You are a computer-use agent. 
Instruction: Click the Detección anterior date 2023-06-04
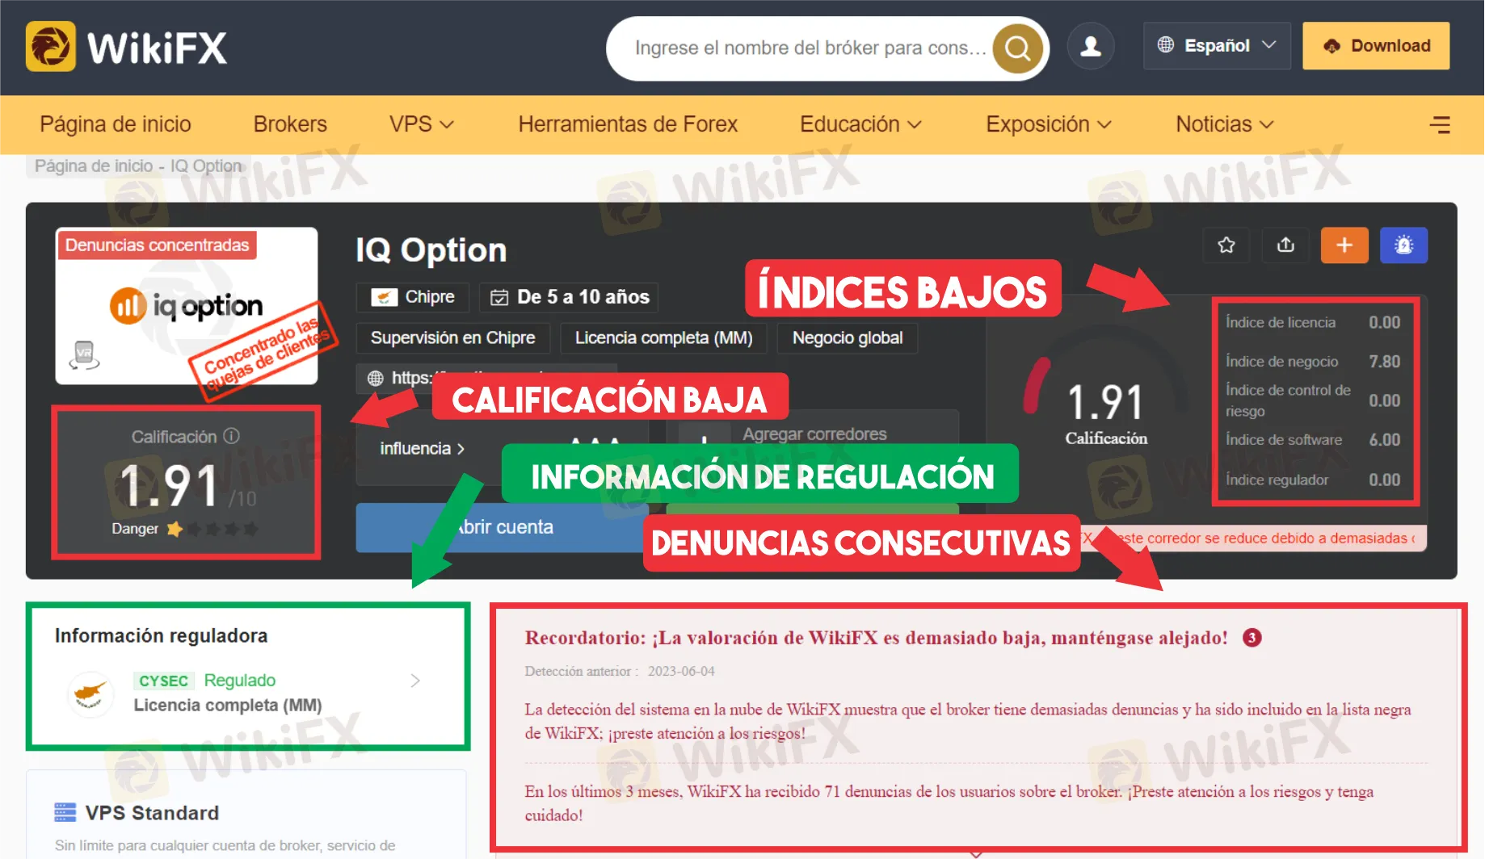click(x=681, y=672)
